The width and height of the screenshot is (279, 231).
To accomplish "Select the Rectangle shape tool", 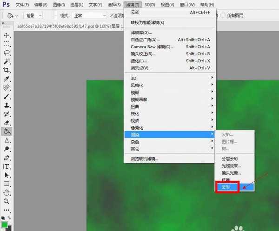I will [7, 184].
